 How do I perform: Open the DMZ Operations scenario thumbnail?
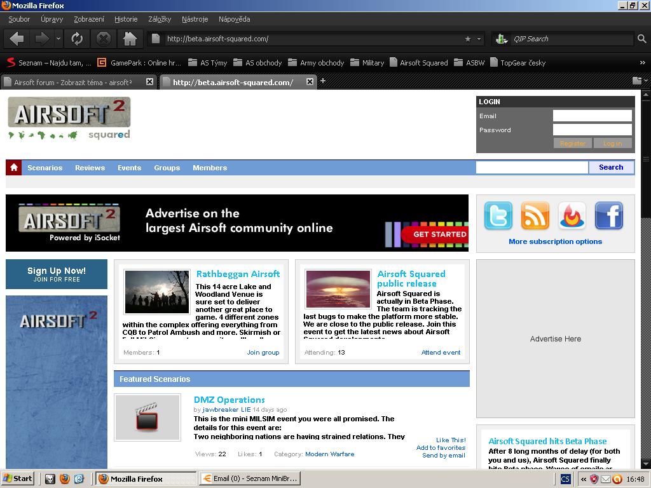pos(147,417)
